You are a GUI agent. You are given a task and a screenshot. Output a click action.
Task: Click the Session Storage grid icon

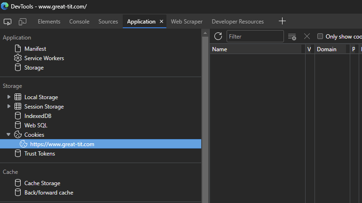click(18, 106)
